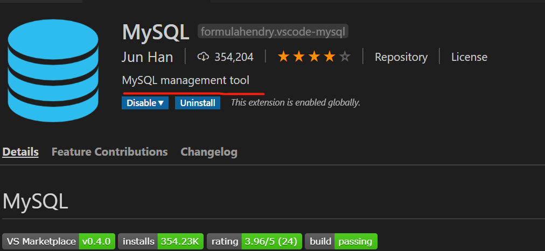Click the VS Marketplace v0.4.0 badge

(59, 241)
